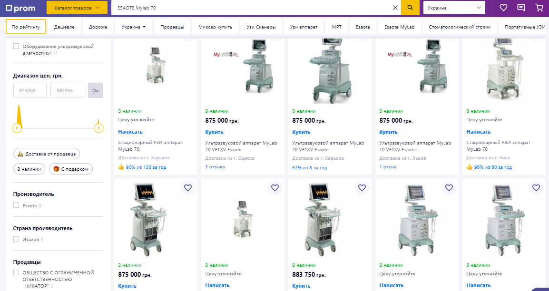This screenshot has height=291, width=549.
Task: Click the thumbs-up icon beside 90% из 130
Action: point(121,167)
